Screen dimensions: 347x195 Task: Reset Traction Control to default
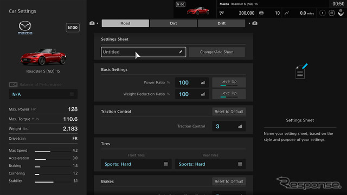(x=229, y=112)
